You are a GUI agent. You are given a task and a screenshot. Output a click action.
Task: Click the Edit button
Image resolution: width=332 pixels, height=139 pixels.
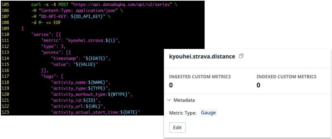177,127
